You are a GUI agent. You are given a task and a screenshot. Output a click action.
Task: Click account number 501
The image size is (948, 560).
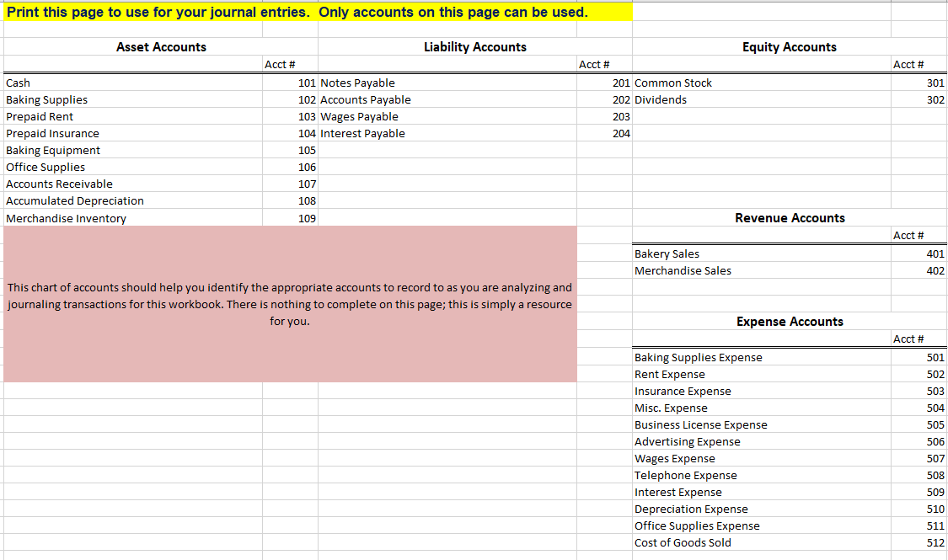pos(919,357)
